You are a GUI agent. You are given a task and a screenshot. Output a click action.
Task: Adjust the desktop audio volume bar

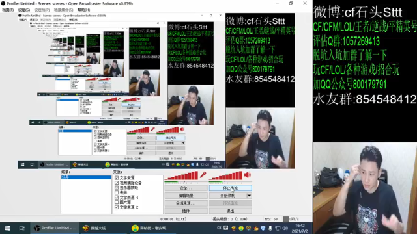point(225,175)
